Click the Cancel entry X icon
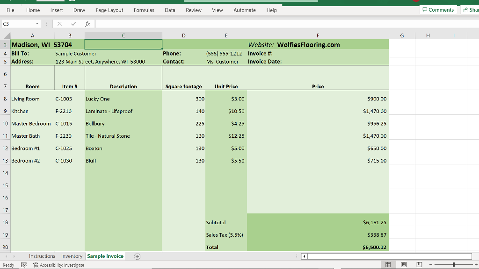Screen dimensions: 479x269 [59, 24]
